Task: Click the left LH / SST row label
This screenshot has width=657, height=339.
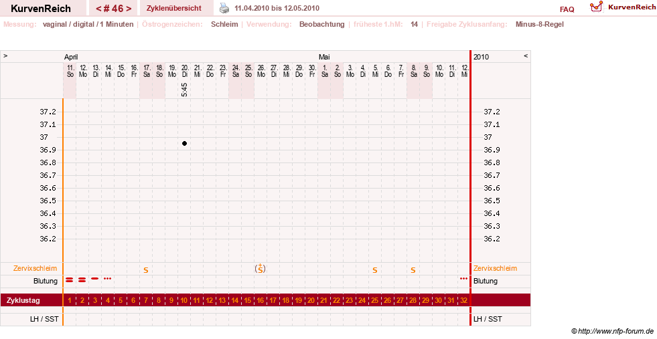Action: pyautogui.click(x=44, y=319)
